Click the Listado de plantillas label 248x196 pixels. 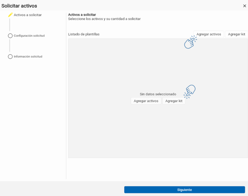point(84,34)
